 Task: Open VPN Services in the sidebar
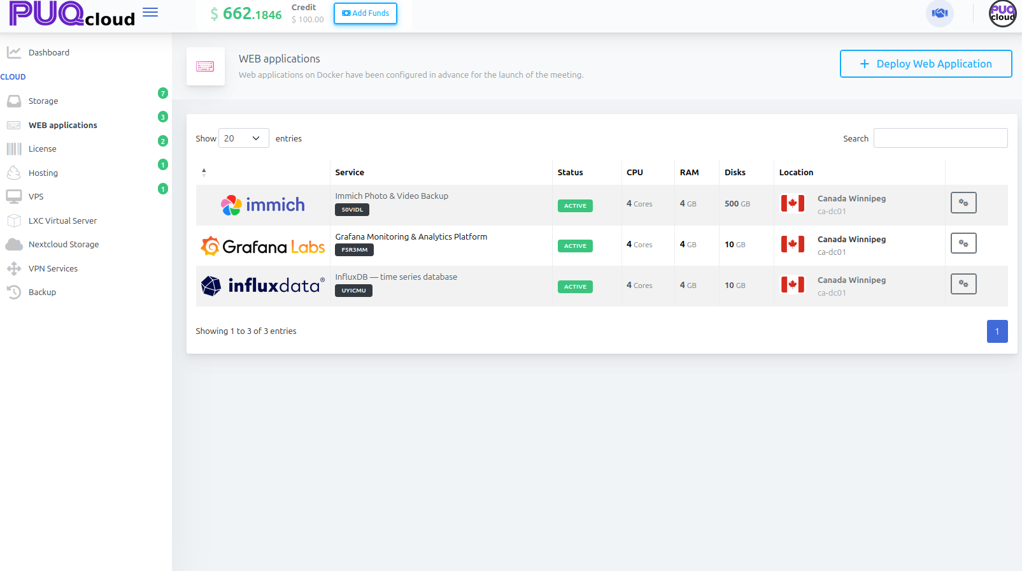click(x=53, y=269)
